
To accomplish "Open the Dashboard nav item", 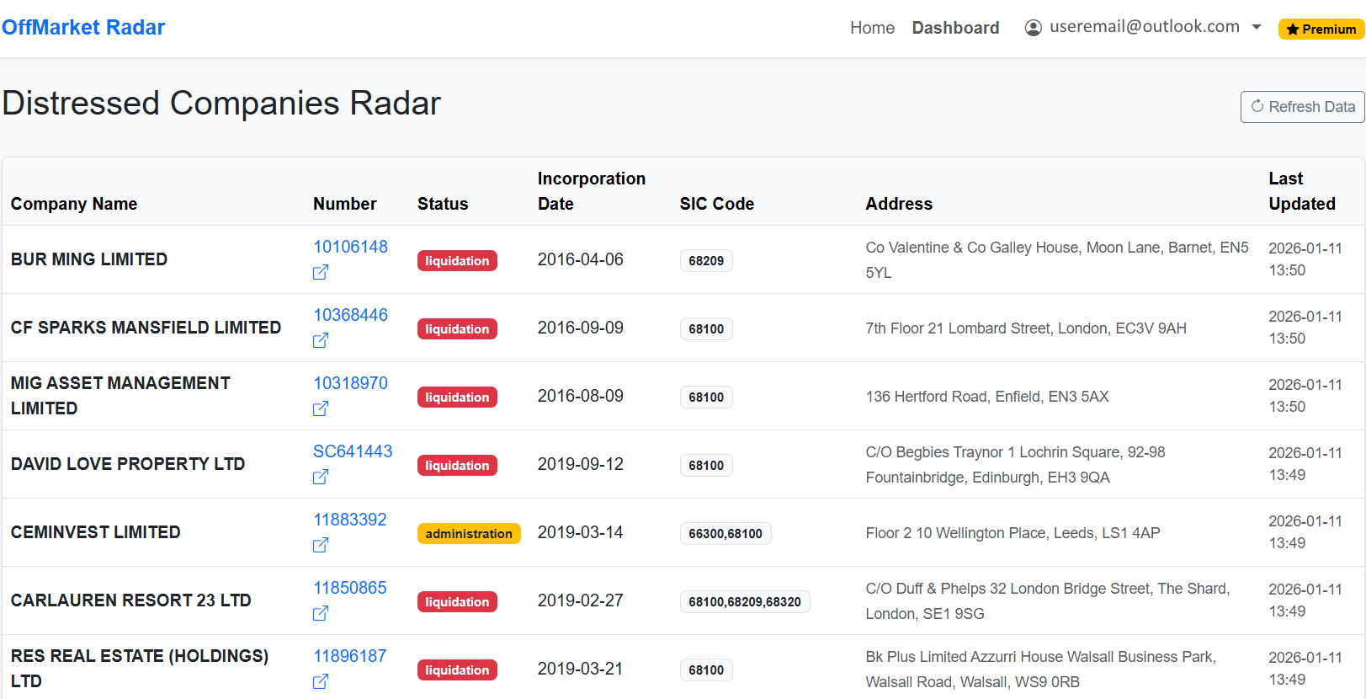I will (x=955, y=28).
